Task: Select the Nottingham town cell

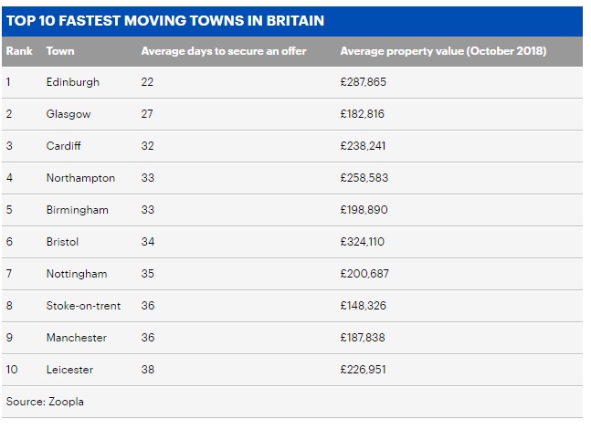Action: [77, 274]
